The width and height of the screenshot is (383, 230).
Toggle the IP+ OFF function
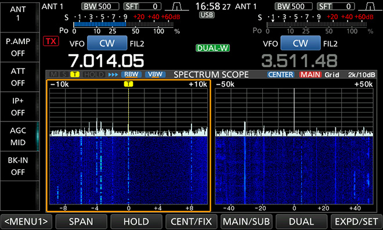(x=18, y=106)
